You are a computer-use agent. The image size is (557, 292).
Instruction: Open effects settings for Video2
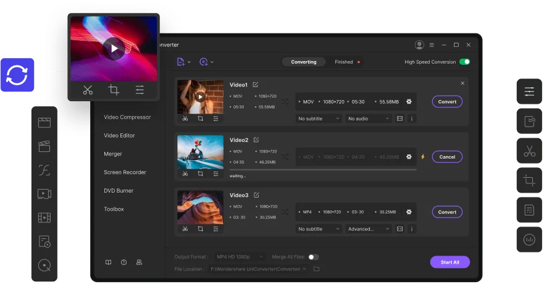(216, 173)
